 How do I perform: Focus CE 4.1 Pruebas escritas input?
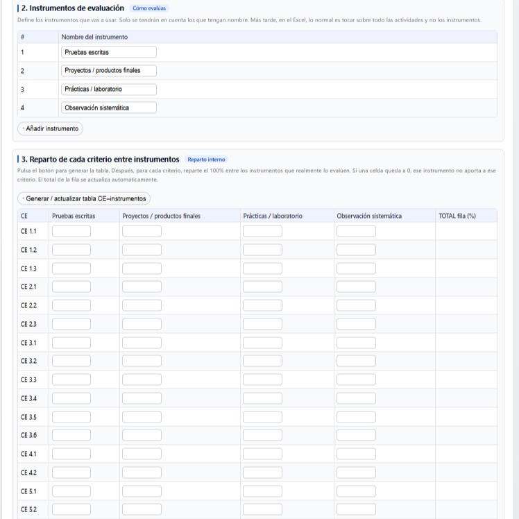(71, 454)
